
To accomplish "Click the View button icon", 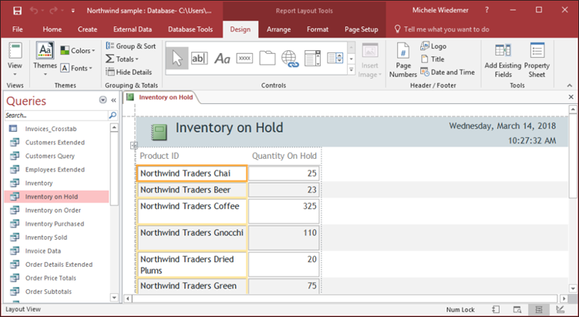I will [15, 51].
